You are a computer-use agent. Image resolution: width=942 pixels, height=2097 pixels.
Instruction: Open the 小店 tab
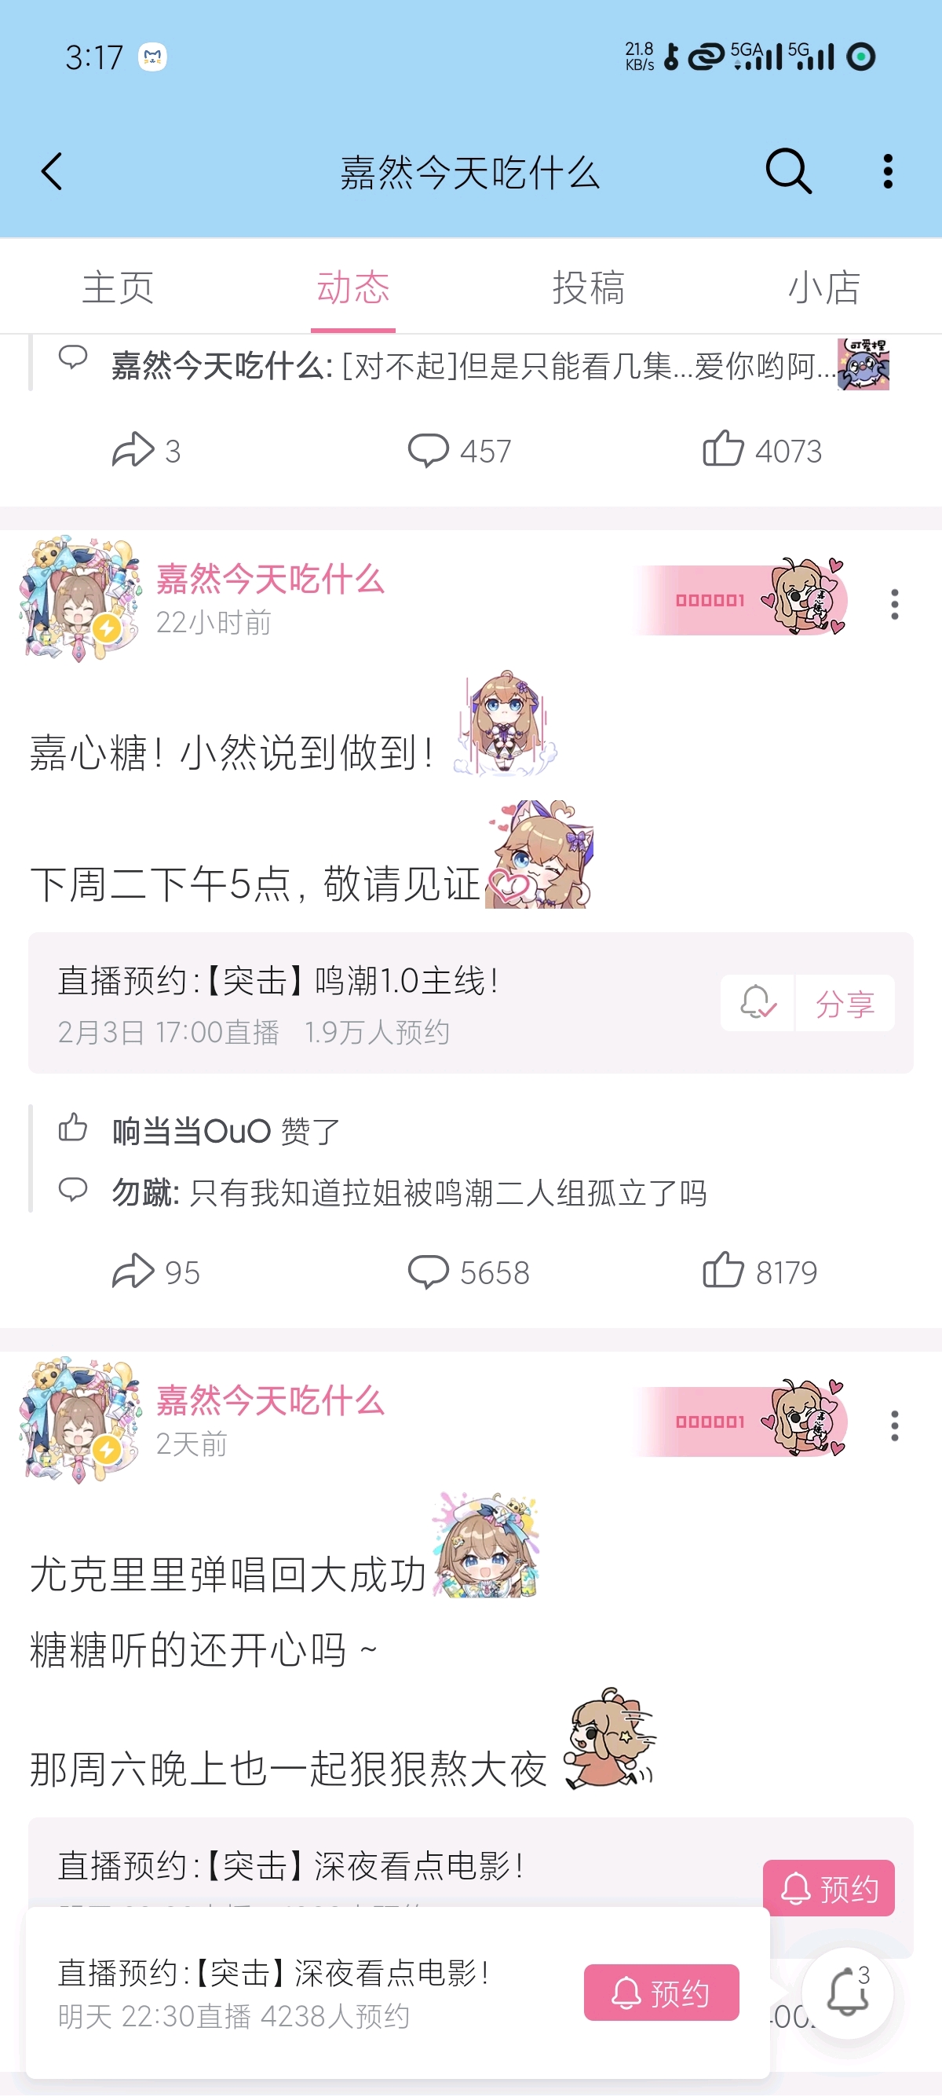point(824,287)
